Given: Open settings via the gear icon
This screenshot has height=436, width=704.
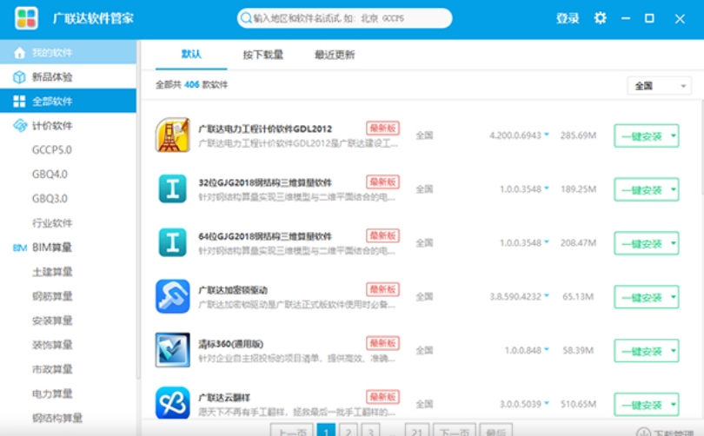Looking at the screenshot, I should point(601,18).
